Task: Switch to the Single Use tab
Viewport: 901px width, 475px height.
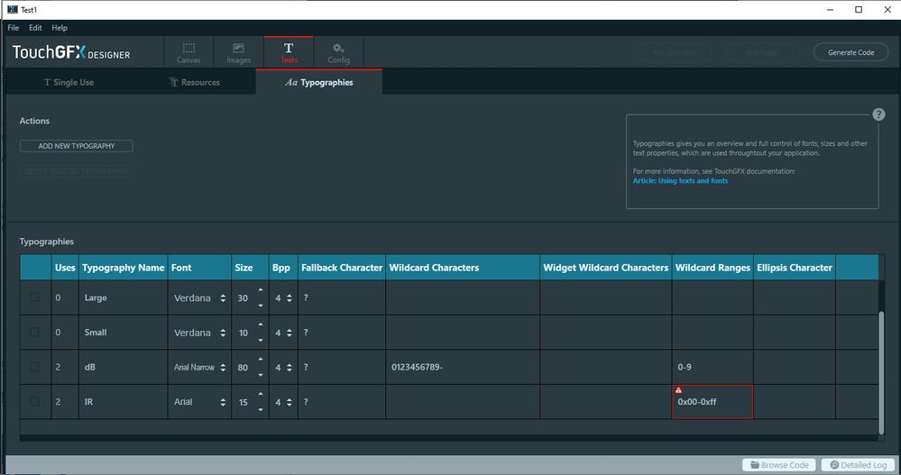Action: pyautogui.click(x=69, y=82)
